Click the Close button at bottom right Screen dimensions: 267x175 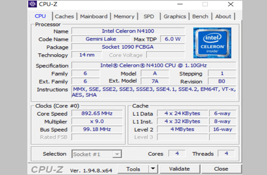coord(221,169)
